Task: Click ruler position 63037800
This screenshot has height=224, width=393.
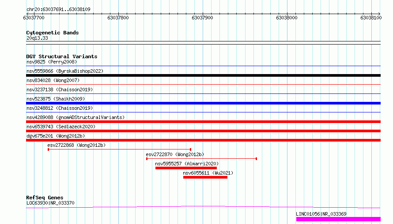Action: pos(118,18)
